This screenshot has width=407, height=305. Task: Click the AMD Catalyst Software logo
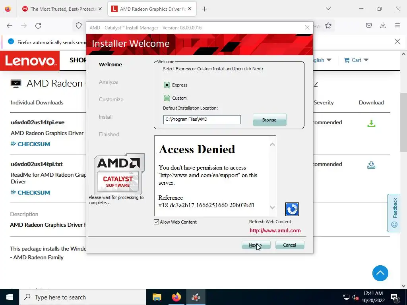[x=119, y=174]
